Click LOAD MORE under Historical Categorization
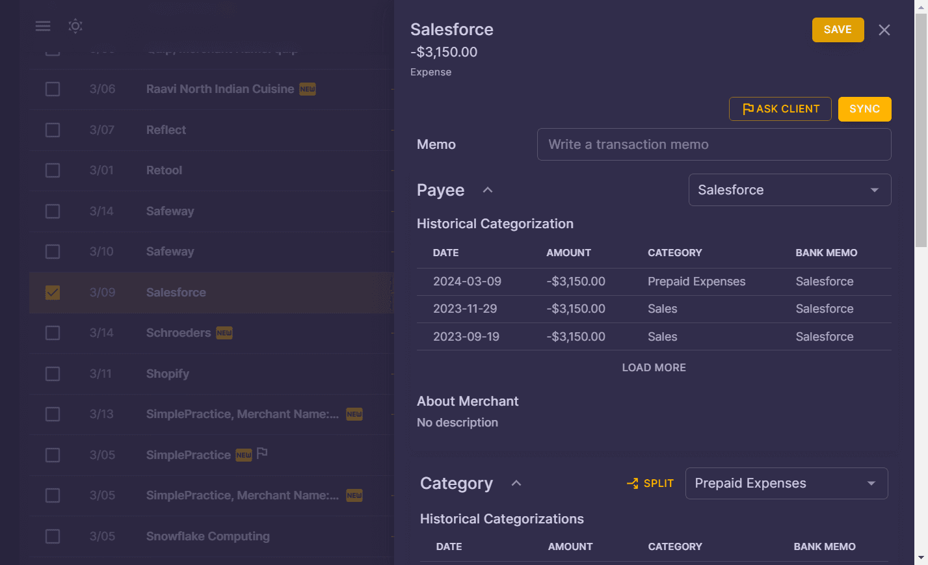 (x=654, y=367)
